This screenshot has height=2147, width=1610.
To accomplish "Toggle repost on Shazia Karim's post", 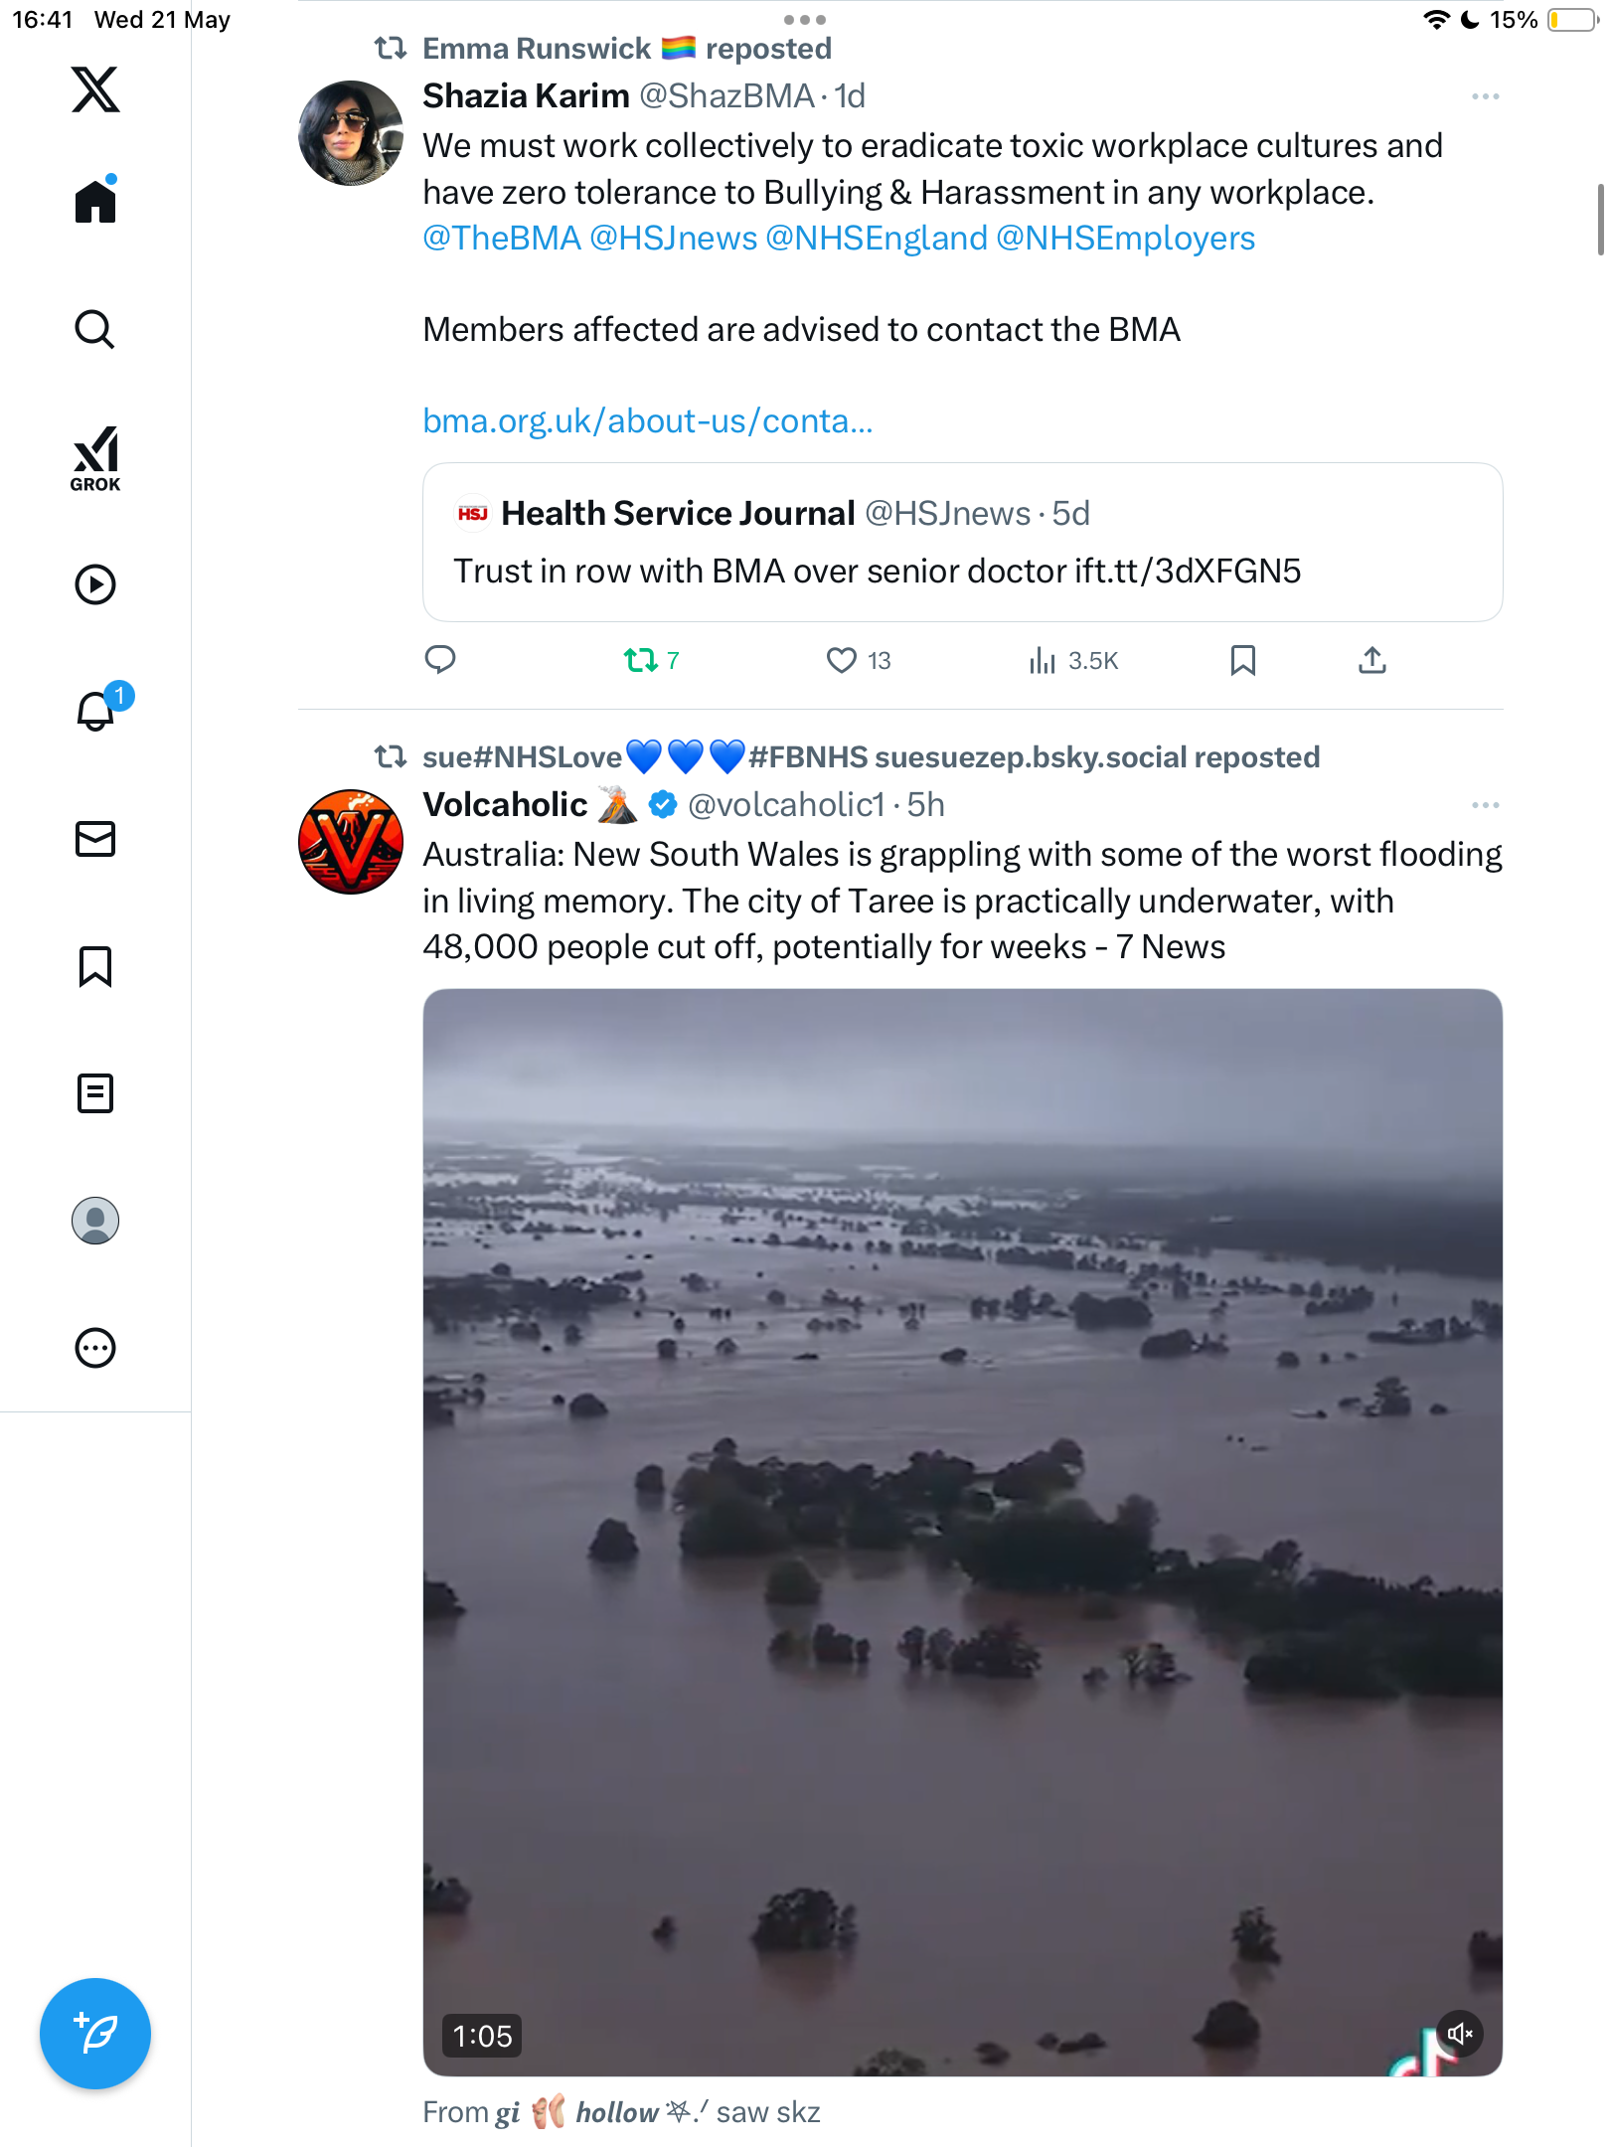I will [652, 660].
